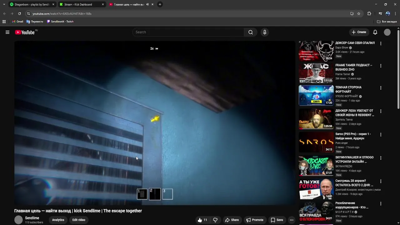The height and width of the screenshot is (225, 400).
Task: Dislike the video with thumbs down
Action: [215, 220]
